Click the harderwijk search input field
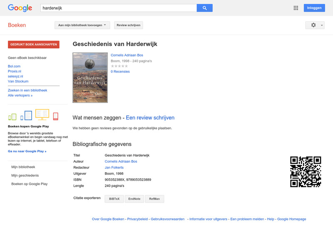The image size is (333, 249). coord(117,7)
